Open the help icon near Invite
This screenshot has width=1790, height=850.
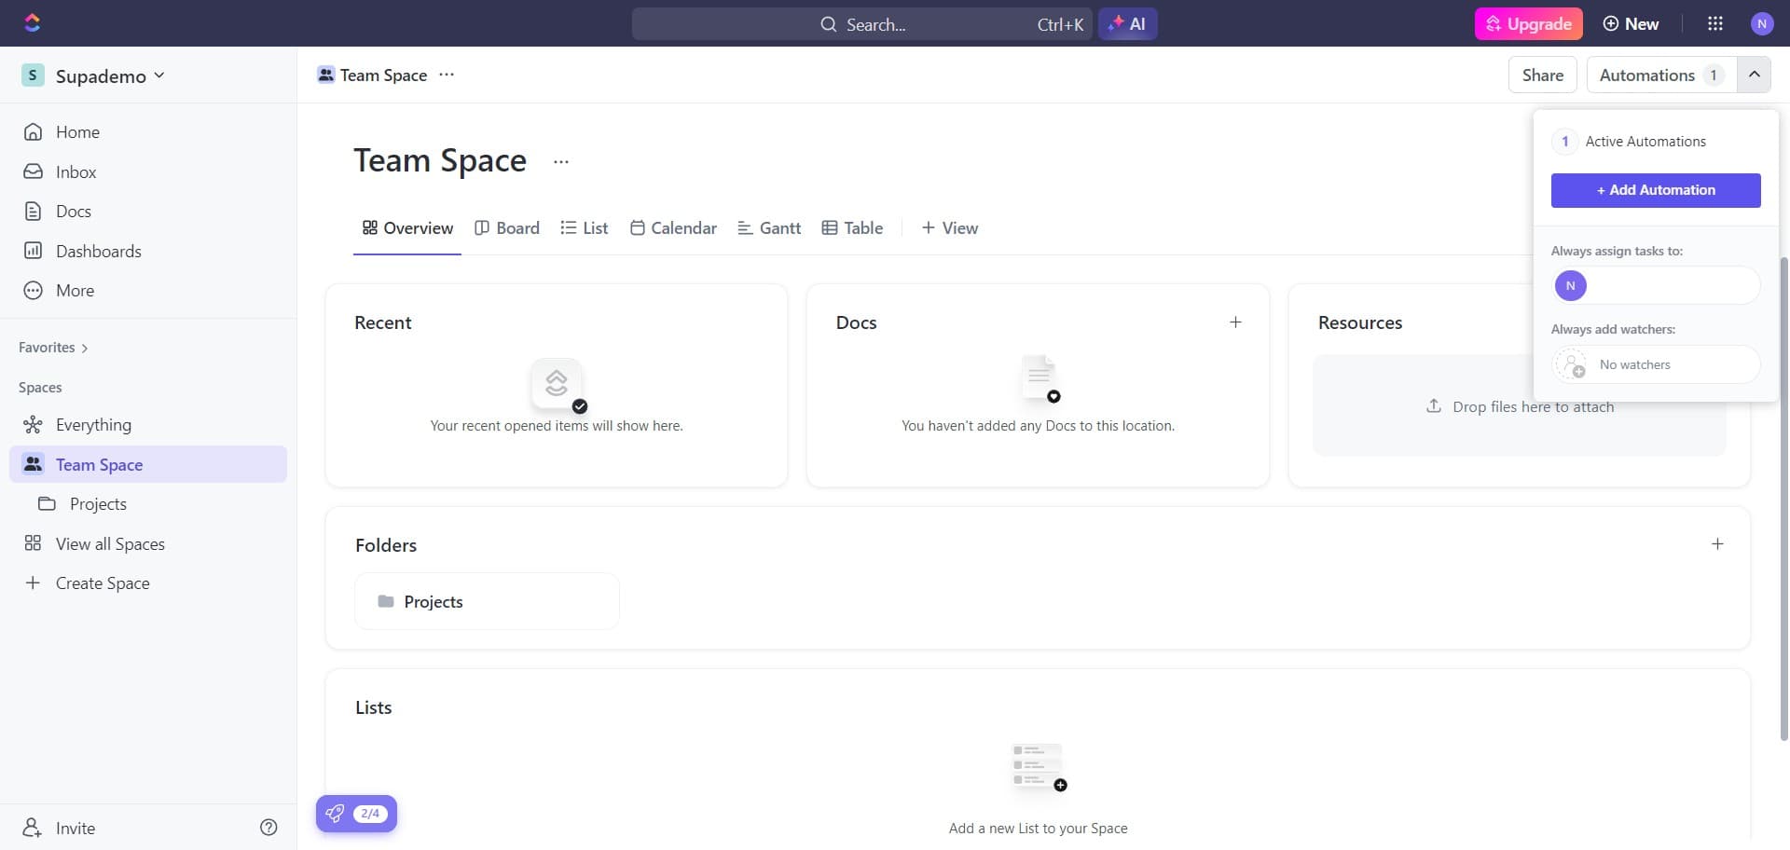[x=268, y=827]
